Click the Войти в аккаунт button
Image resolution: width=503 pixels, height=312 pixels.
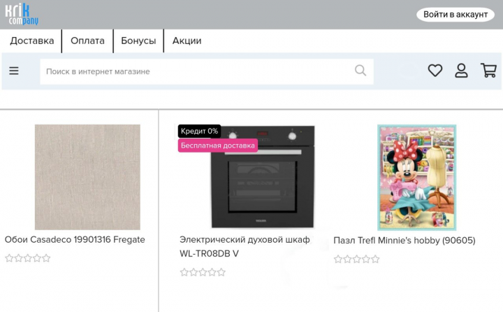455,15
